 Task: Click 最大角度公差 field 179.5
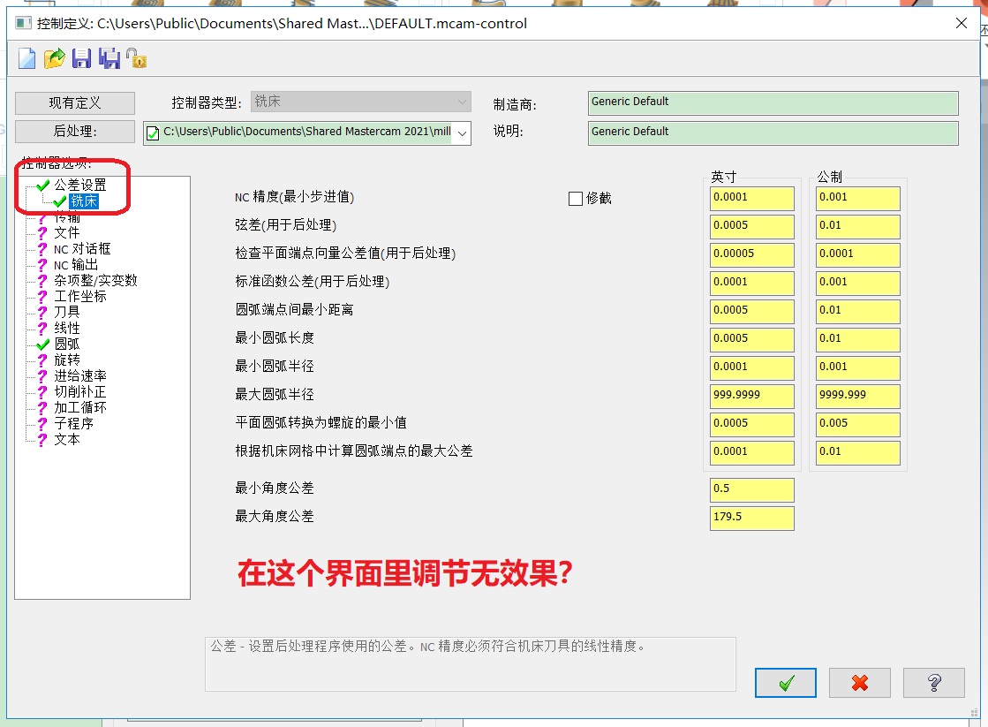click(751, 519)
